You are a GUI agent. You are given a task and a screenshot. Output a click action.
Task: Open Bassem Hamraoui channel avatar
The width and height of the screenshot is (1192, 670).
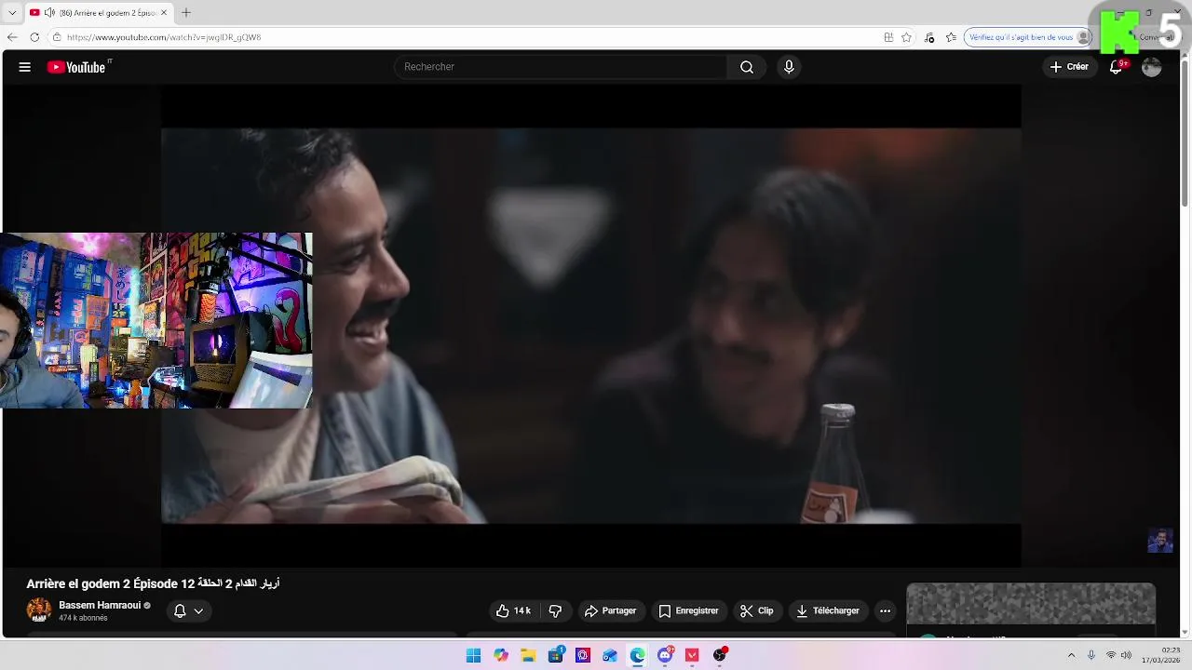pyautogui.click(x=39, y=610)
